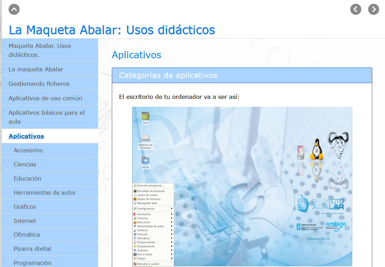The image size is (385, 267).
Task: Go to previous page arrow icon
Action: point(355,9)
